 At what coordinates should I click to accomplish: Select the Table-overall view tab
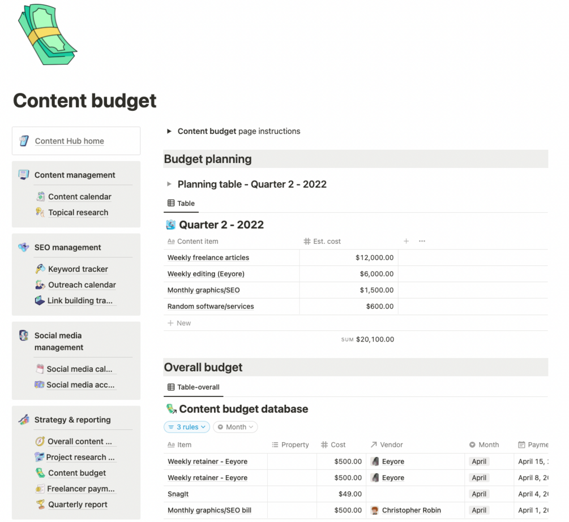pos(194,387)
